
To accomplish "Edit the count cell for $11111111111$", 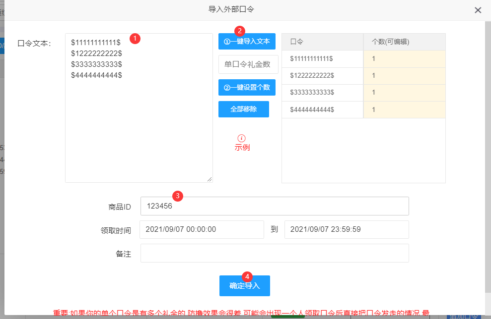I will 404,59.
